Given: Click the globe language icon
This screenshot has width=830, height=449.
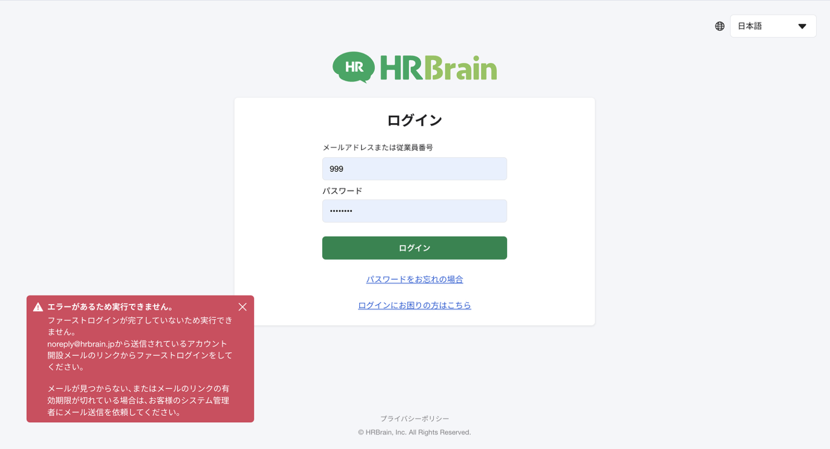Looking at the screenshot, I should 720,26.
